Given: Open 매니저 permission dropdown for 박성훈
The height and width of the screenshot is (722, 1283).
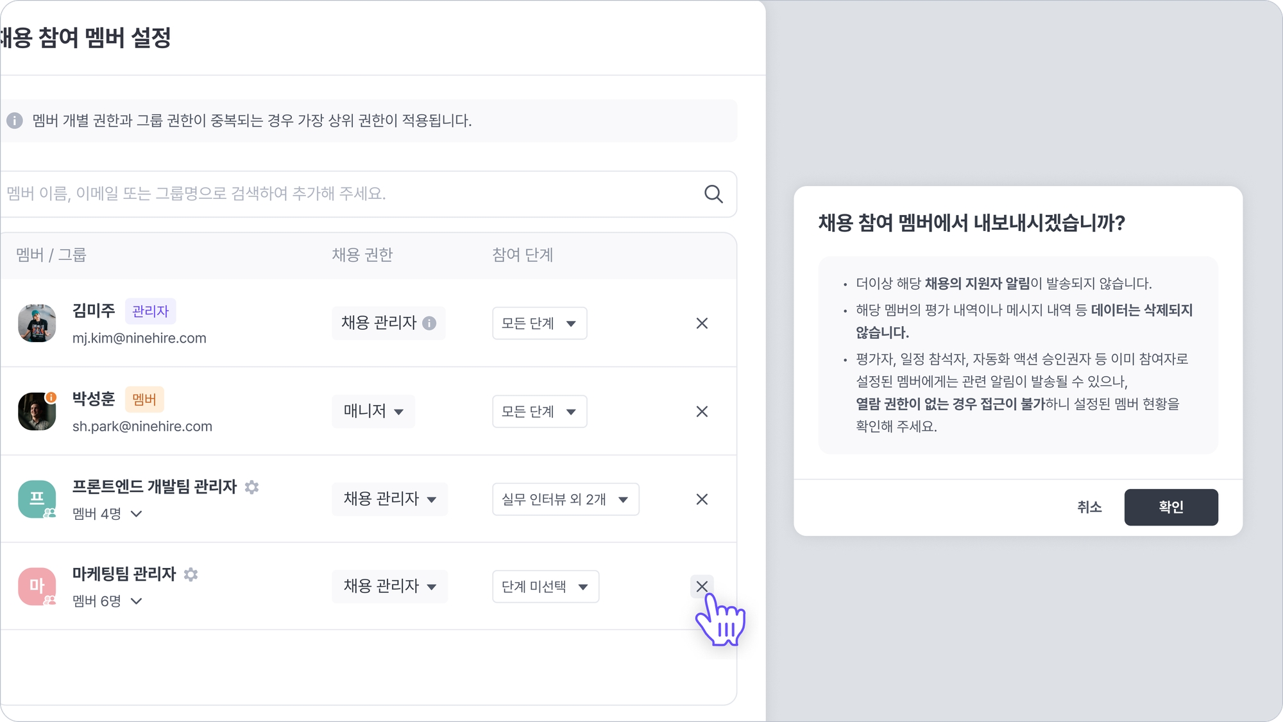Looking at the screenshot, I should coord(373,411).
